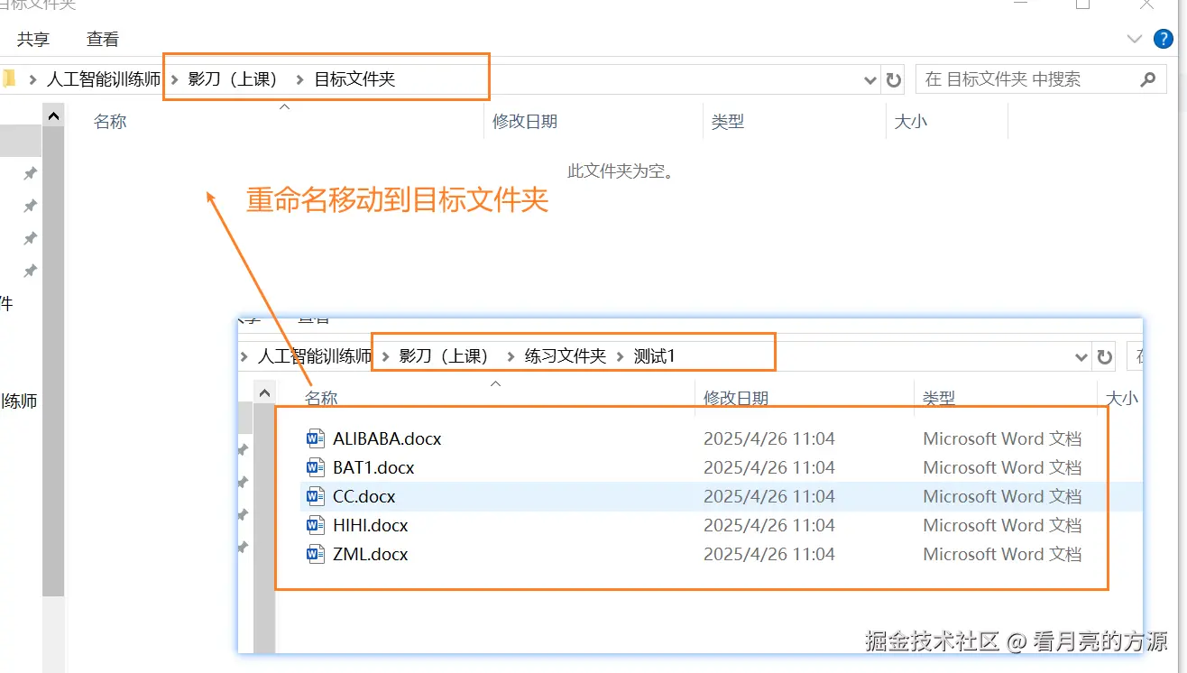Select 影刀（上课） breadcrumb in lower window
The height and width of the screenshot is (673, 1187).
(444, 356)
